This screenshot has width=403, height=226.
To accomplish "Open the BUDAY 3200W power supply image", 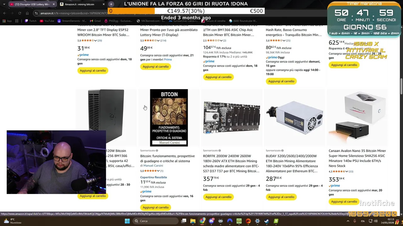I will (x=295, y=118).
